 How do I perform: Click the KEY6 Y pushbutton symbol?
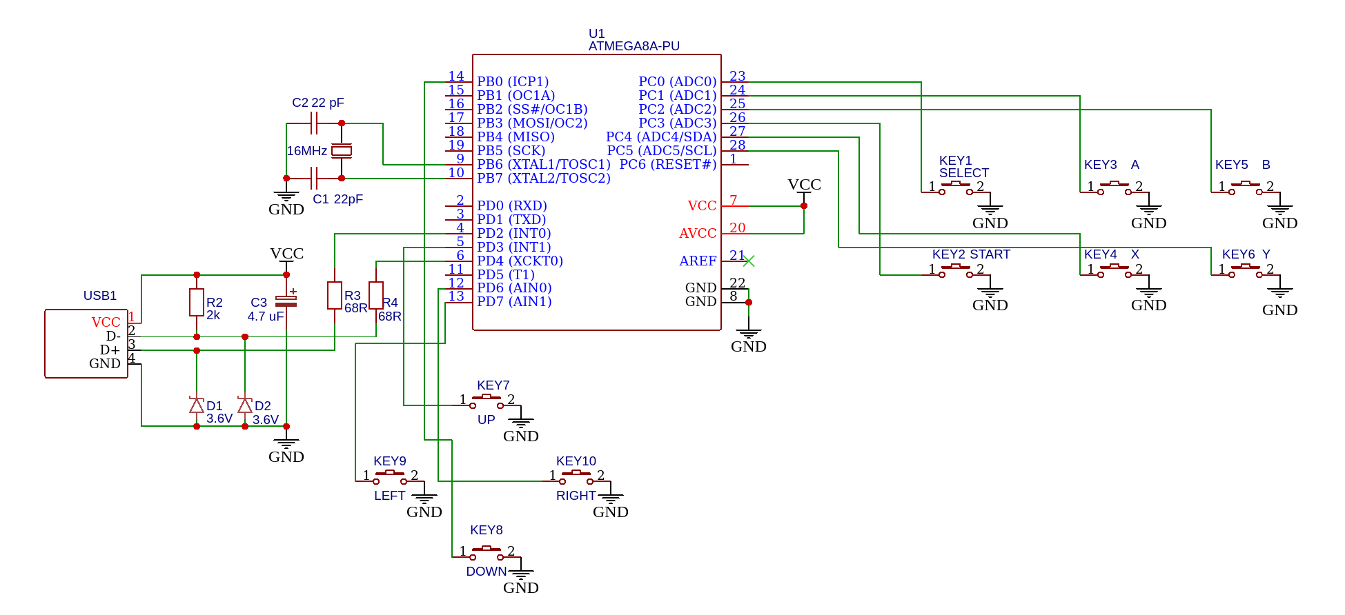1246,271
